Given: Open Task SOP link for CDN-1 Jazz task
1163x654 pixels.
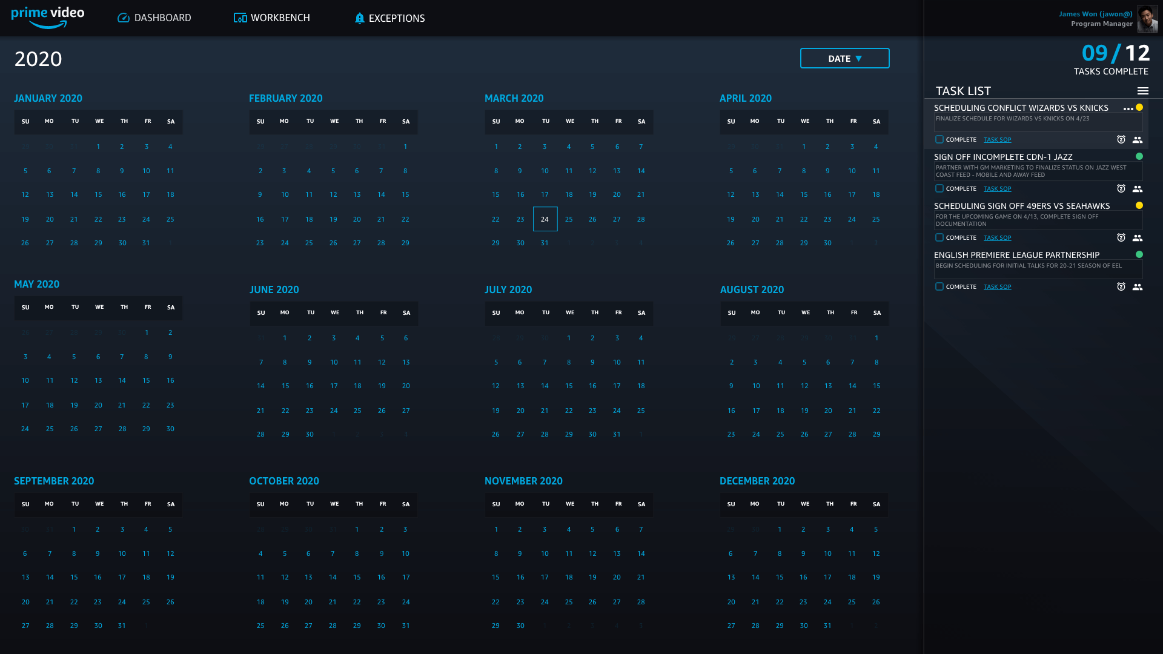Looking at the screenshot, I should (x=997, y=189).
